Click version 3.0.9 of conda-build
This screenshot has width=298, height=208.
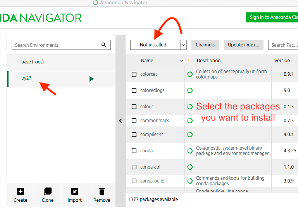[x=288, y=181]
